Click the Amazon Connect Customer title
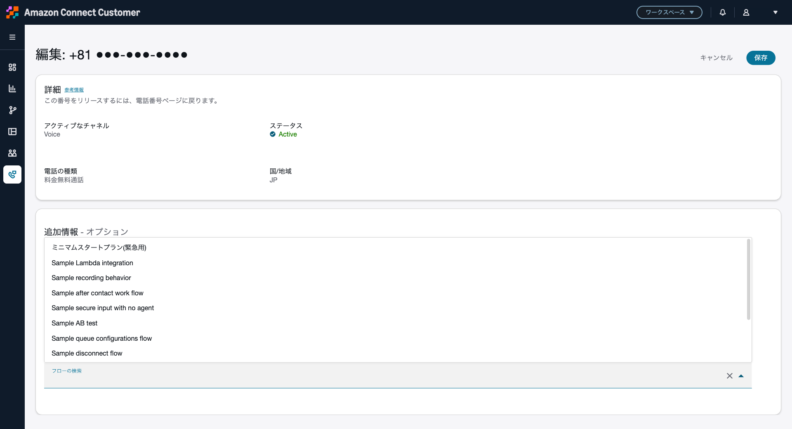The image size is (792, 429). click(82, 12)
